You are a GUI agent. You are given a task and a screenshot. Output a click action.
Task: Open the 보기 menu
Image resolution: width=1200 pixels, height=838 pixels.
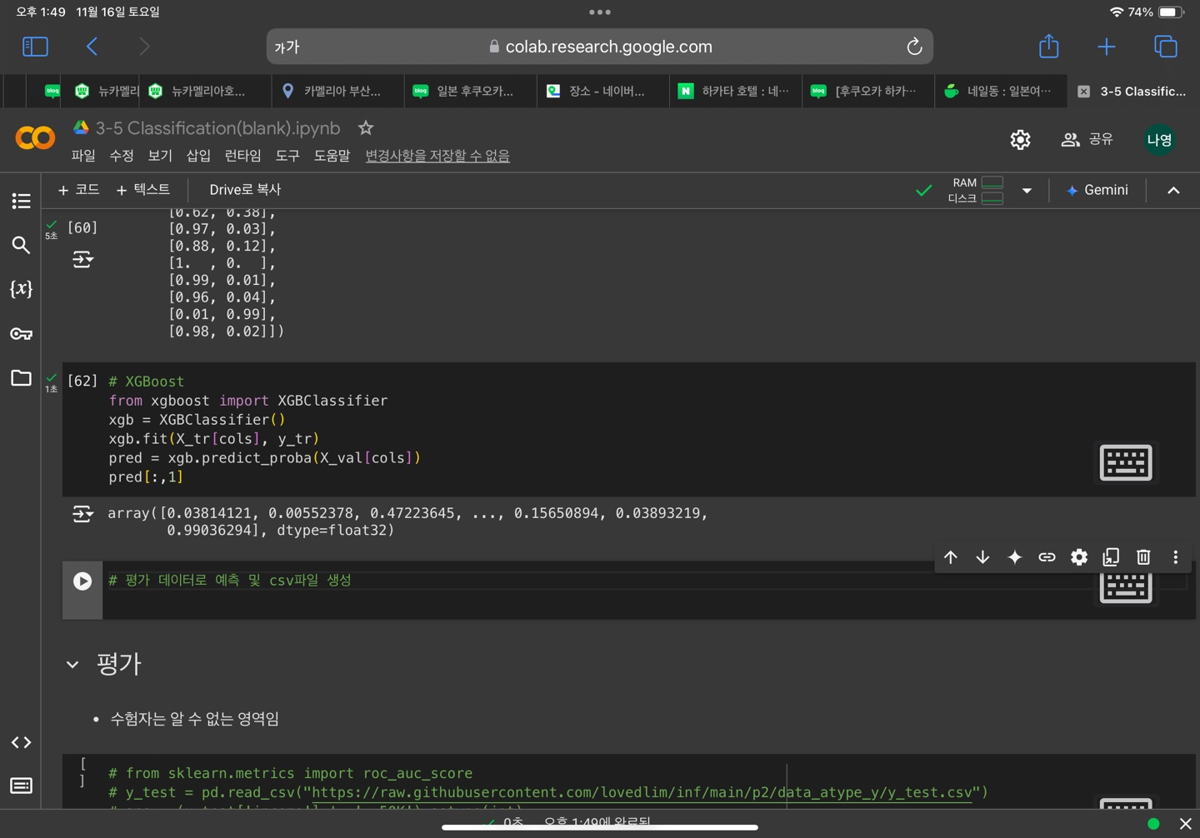[160, 156]
